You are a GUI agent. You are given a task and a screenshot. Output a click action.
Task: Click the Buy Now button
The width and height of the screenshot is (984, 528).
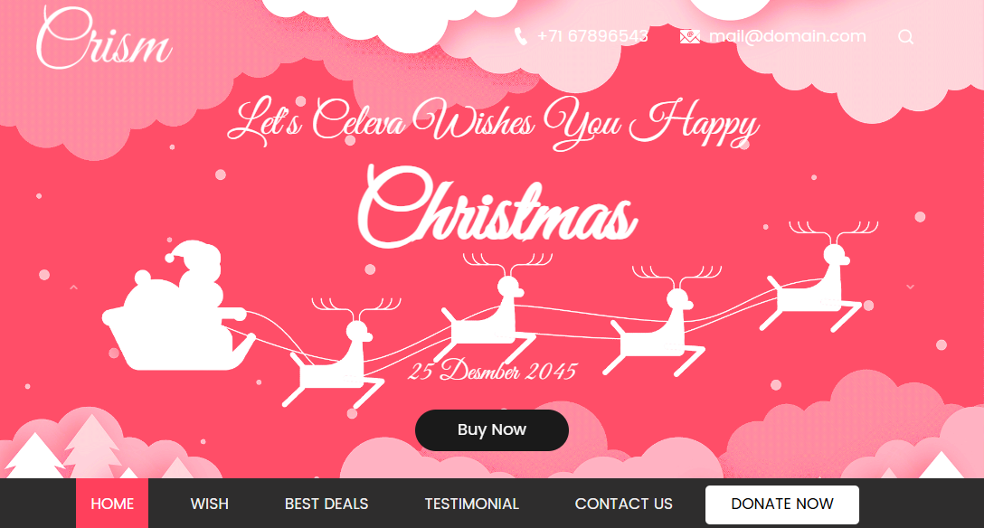click(492, 430)
